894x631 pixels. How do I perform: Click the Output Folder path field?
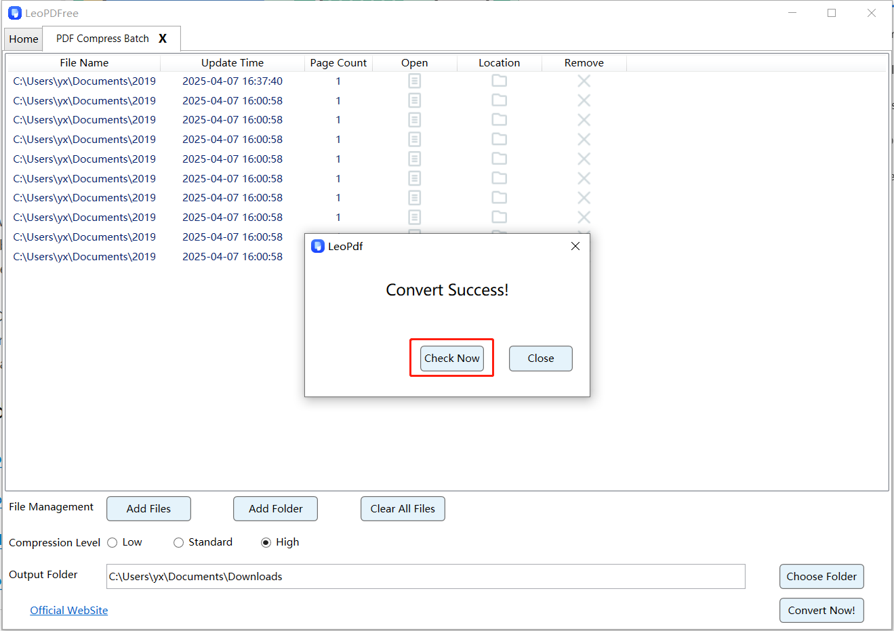[425, 576]
